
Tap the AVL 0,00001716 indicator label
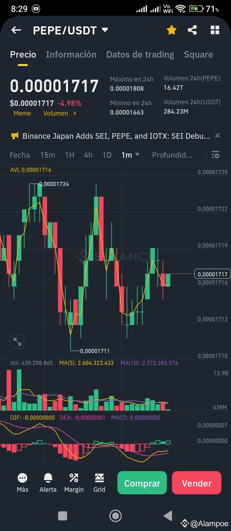click(x=31, y=170)
